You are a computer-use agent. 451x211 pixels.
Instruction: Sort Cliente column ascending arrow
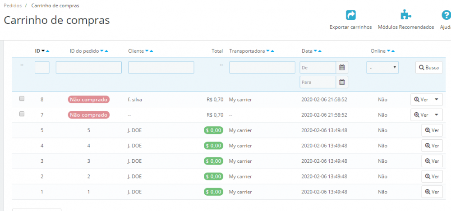[x=151, y=51]
